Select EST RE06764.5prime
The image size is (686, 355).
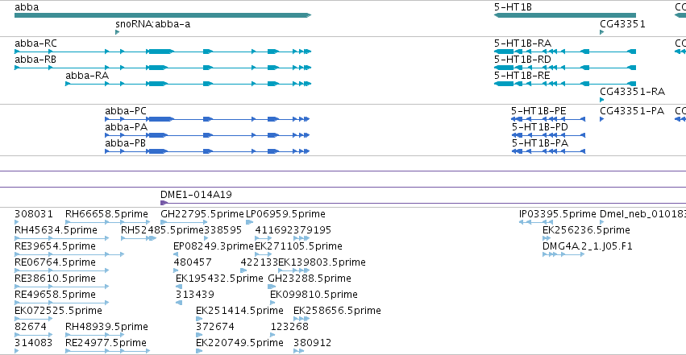point(55,262)
